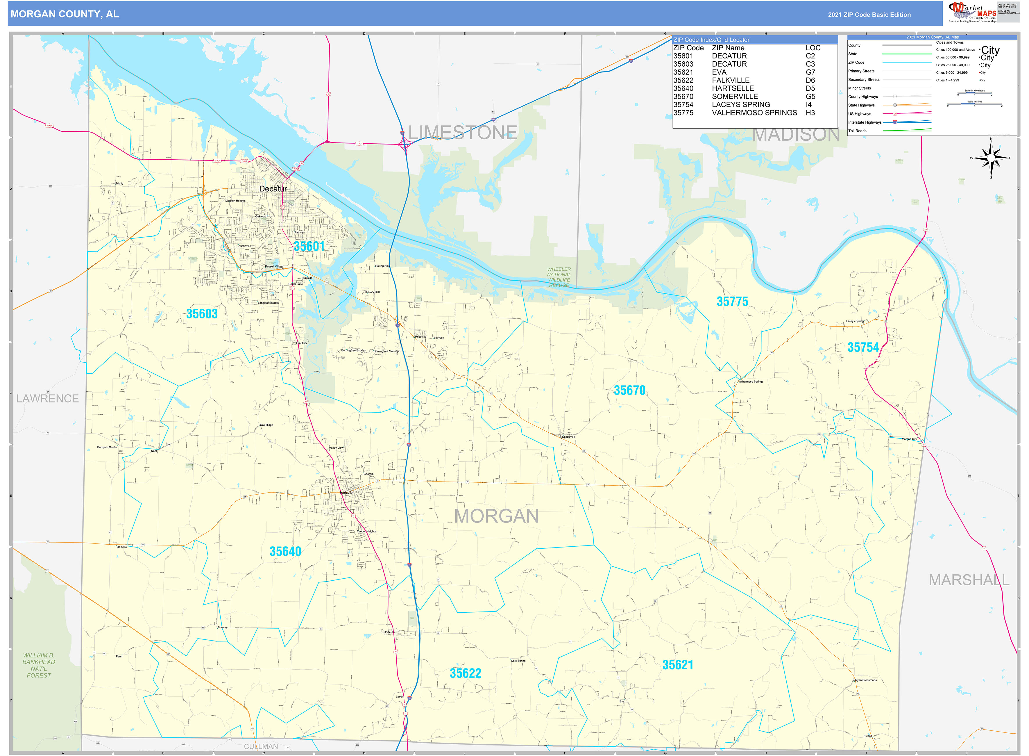Click the County Highways square symbol in legend
Screen dimensions: 1029x756
[x=895, y=97]
